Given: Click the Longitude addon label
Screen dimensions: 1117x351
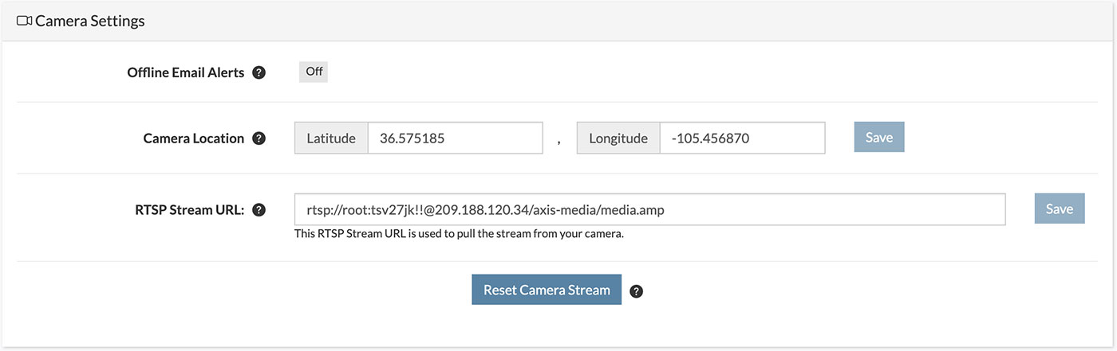Looking at the screenshot, I should click(x=618, y=138).
